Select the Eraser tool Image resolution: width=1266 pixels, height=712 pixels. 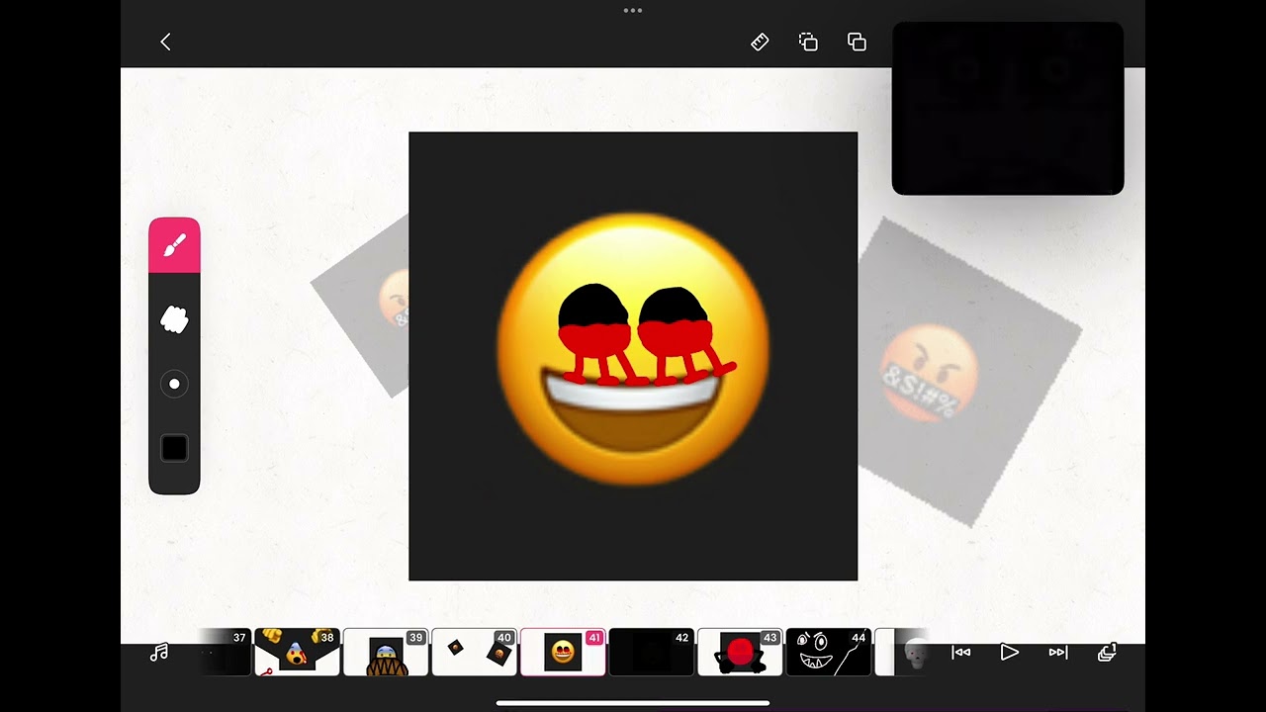(174, 319)
